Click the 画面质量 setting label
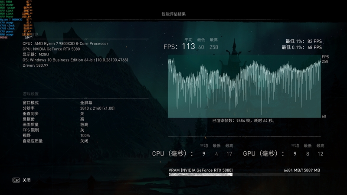Image resolution: width=347 pixels, height=195 pixels. (x=30, y=125)
